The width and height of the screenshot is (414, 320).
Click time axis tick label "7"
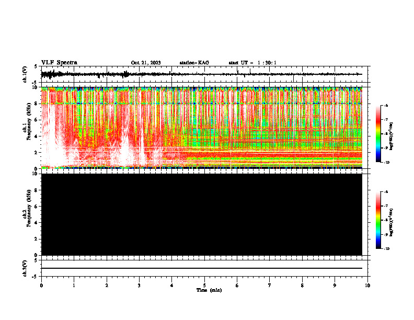point(270,285)
